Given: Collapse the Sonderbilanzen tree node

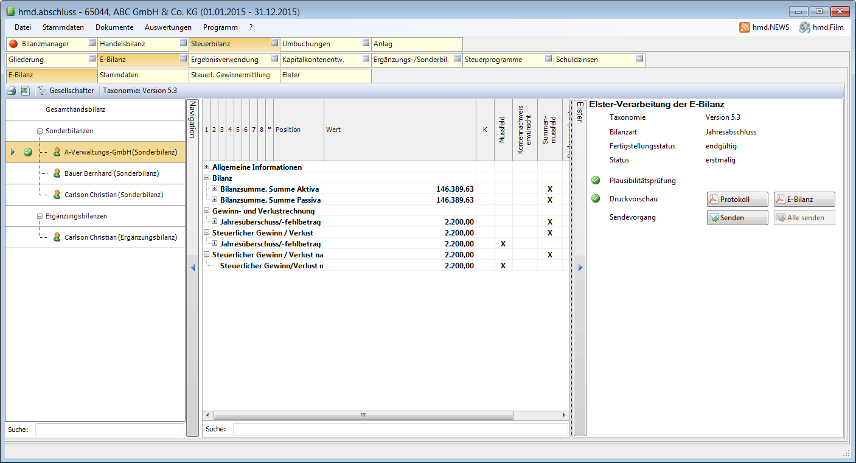Looking at the screenshot, I should click(x=40, y=131).
